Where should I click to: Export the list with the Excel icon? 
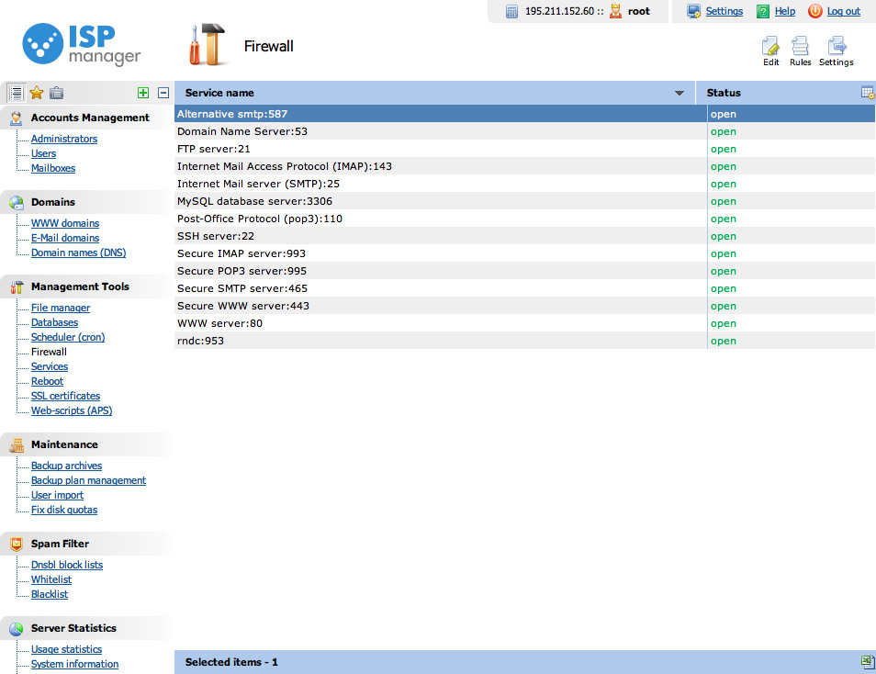coord(866,662)
